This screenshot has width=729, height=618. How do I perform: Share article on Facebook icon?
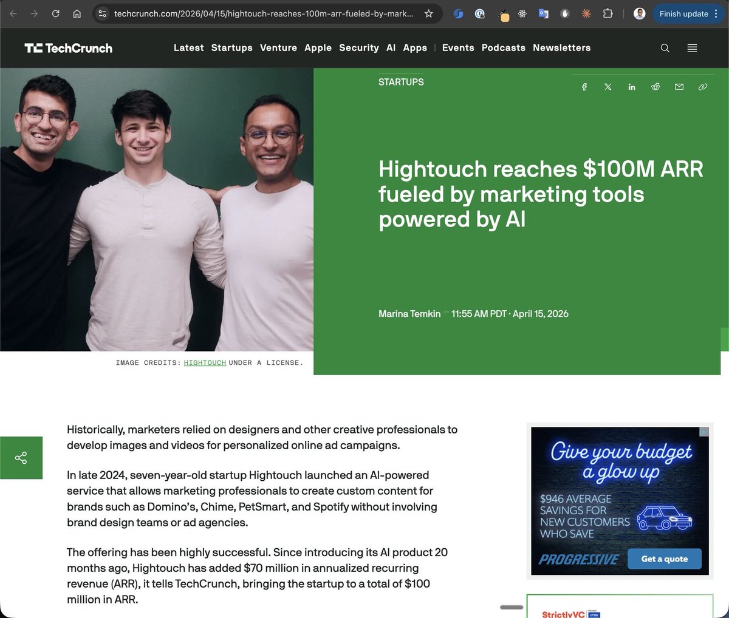coord(584,87)
